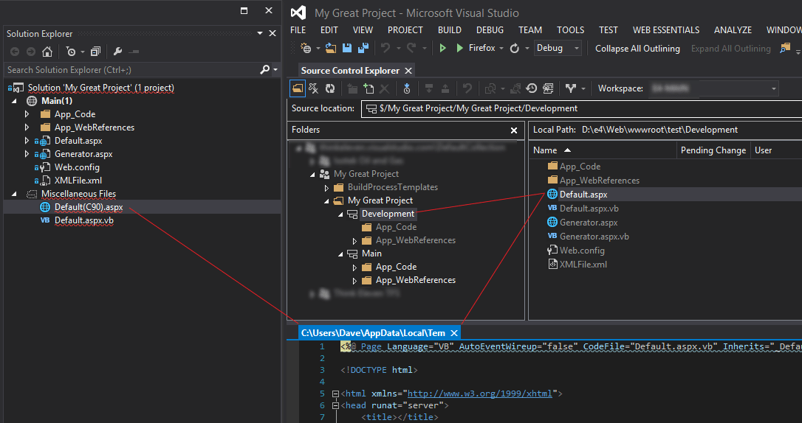Select Web.config in Solution Explorer

click(77, 167)
